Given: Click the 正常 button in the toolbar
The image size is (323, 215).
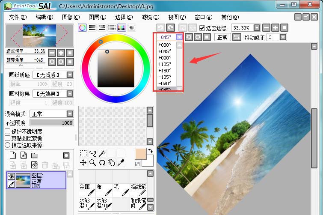Looking at the screenshot, I should pos(222,37).
